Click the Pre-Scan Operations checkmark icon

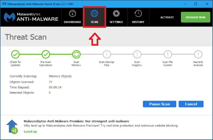coord(46,54)
